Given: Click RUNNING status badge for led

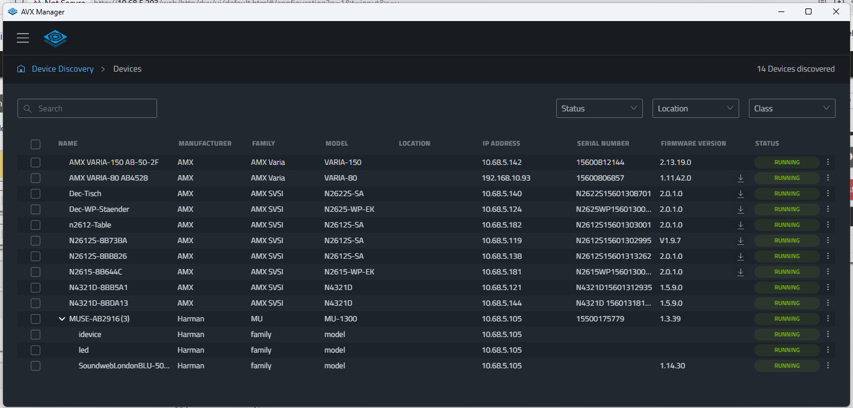Looking at the screenshot, I should 787,350.
